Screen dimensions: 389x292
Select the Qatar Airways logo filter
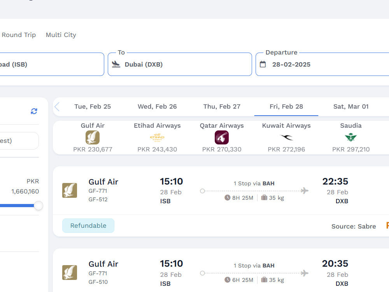tap(222, 137)
